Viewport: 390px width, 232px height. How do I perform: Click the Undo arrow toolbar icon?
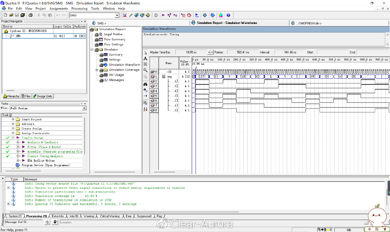[x=58, y=15]
